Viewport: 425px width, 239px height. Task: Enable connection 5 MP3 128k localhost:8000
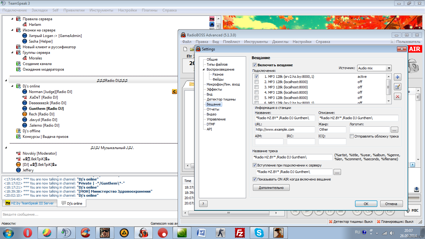pyautogui.click(x=256, y=98)
